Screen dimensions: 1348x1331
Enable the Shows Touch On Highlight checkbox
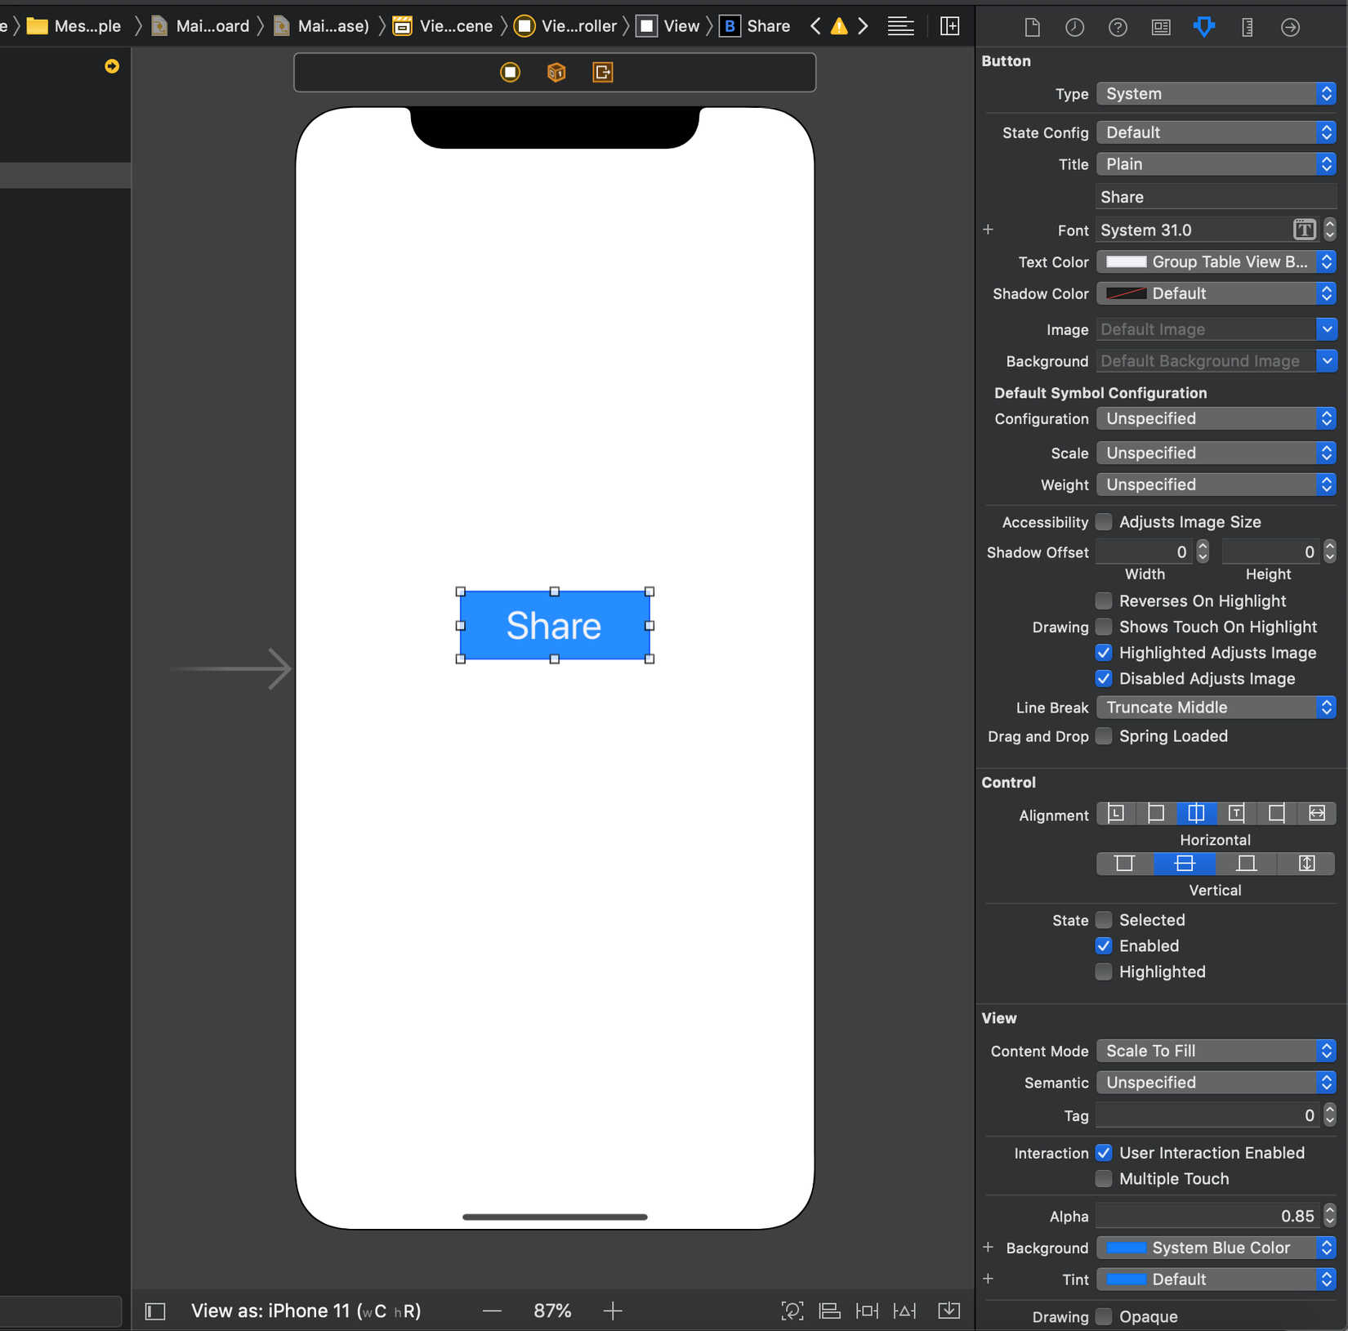tap(1104, 627)
